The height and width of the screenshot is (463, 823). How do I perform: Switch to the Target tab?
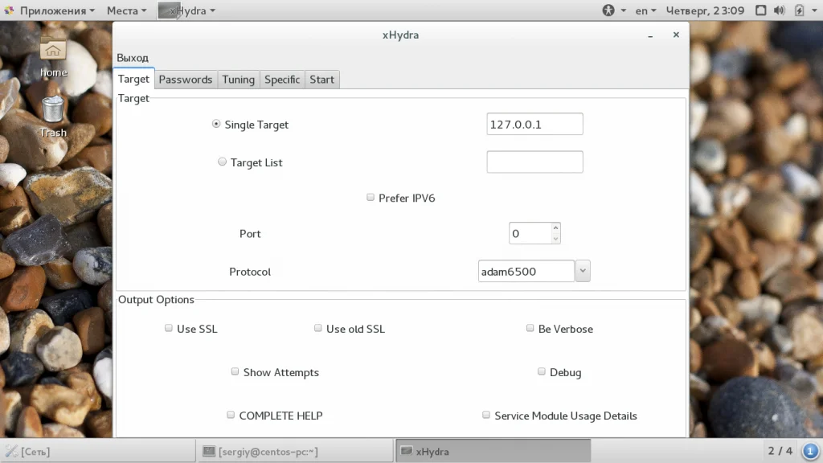pos(133,79)
